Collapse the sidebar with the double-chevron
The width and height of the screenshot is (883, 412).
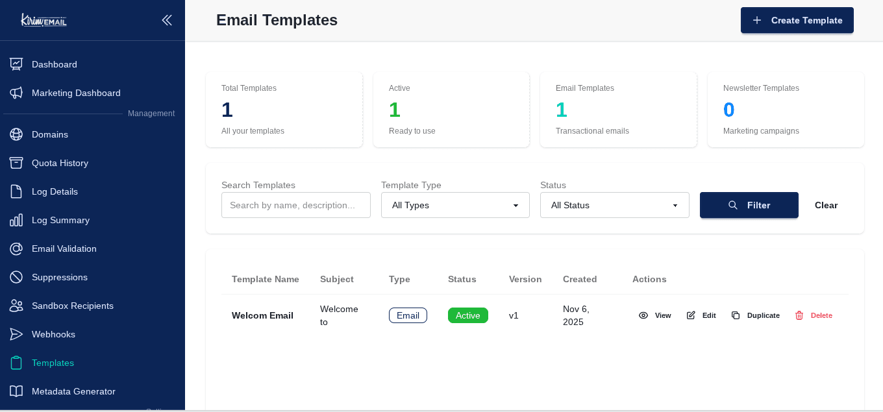pos(167,20)
